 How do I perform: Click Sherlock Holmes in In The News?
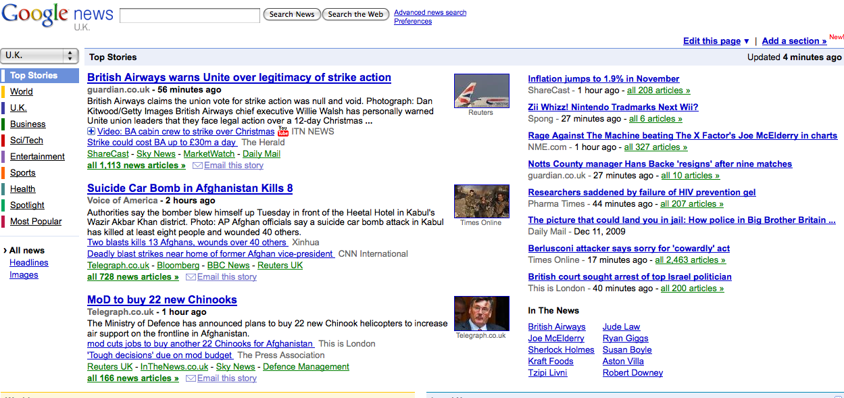[x=561, y=350]
